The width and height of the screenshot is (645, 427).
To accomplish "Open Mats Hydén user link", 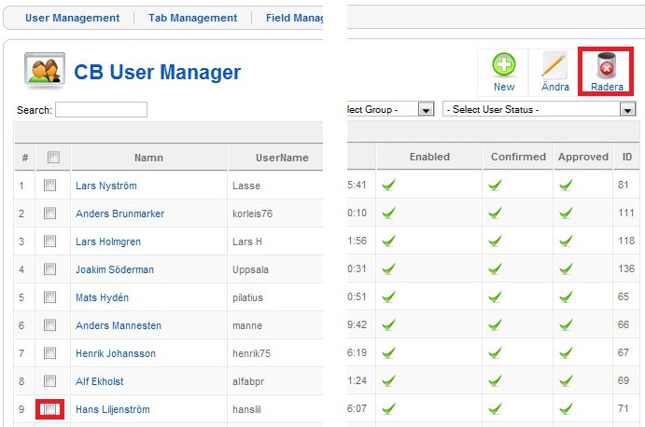I will pos(102,297).
